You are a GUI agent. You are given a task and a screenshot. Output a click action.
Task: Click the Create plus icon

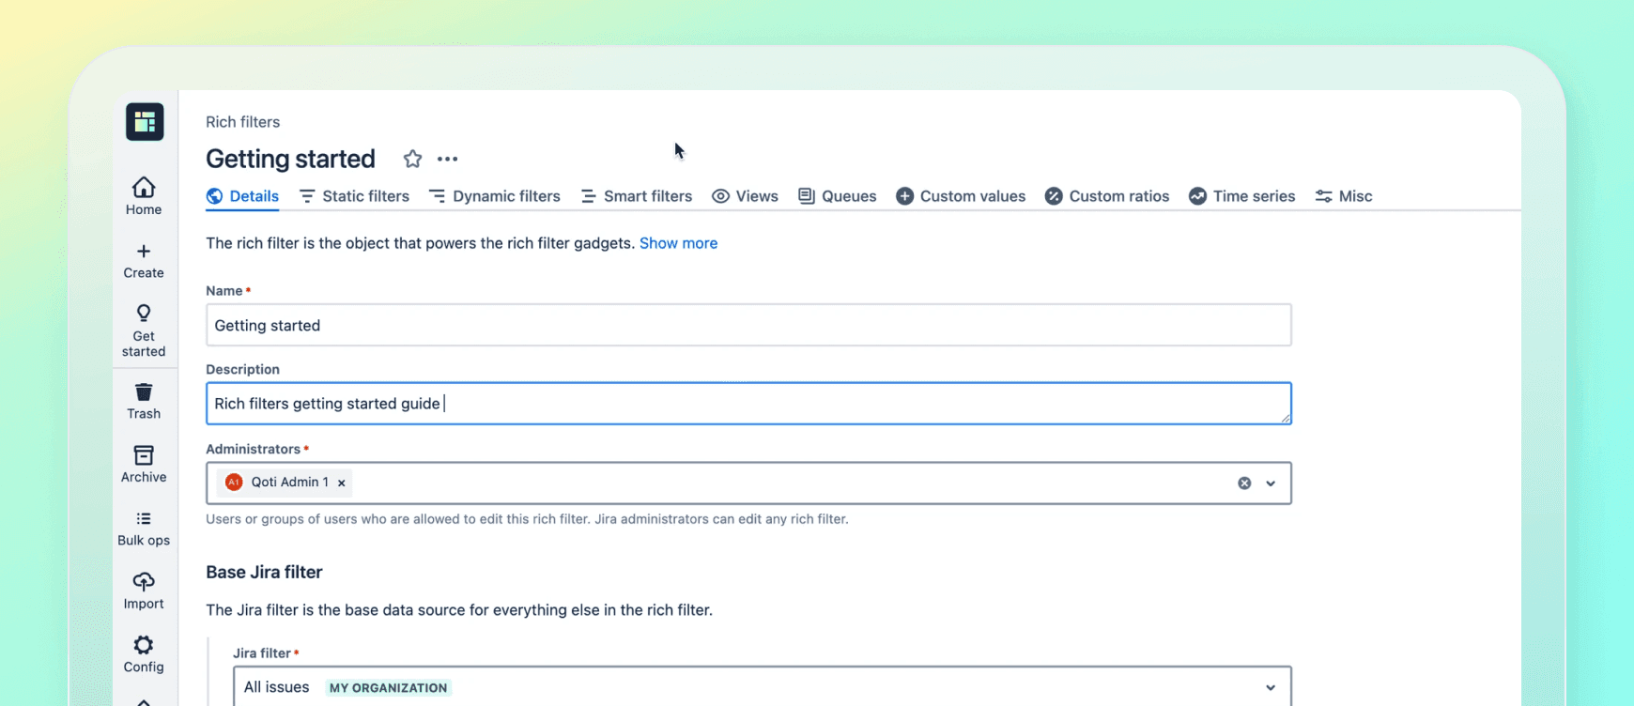(x=144, y=252)
